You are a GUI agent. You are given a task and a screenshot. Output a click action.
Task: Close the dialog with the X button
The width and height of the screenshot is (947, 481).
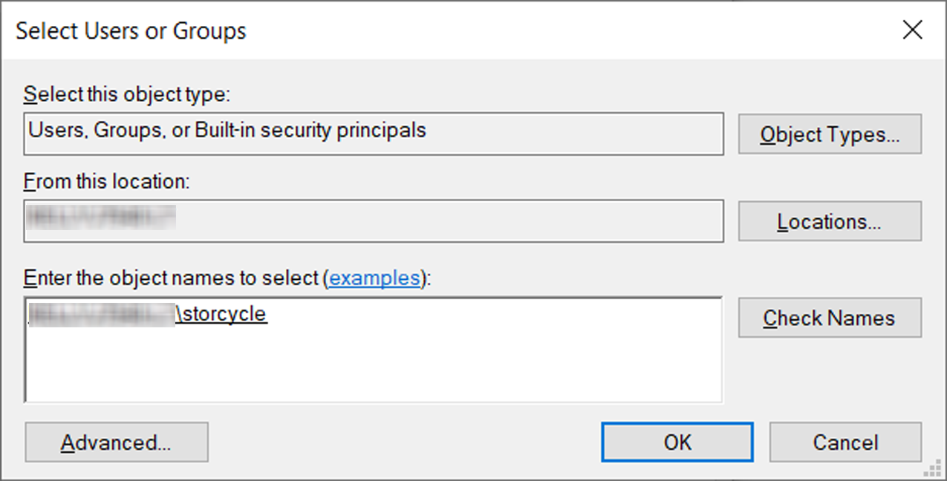pyautogui.click(x=912, y=30)
